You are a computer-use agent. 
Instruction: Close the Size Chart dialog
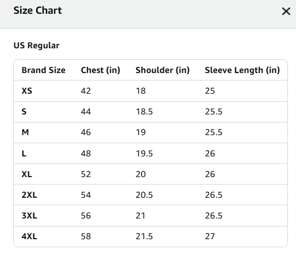coord(286,11)
